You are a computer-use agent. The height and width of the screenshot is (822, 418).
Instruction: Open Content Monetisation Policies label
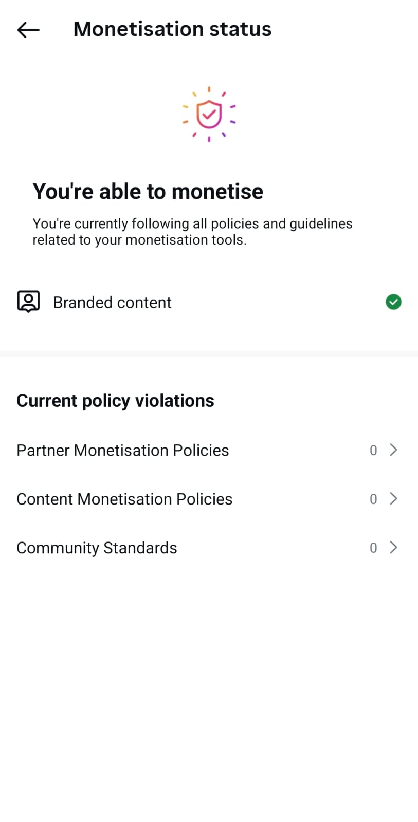[124, 499]
